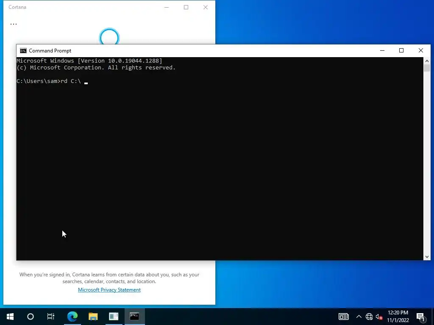
Task: Open News and interests in the tray
Action: 343,317
